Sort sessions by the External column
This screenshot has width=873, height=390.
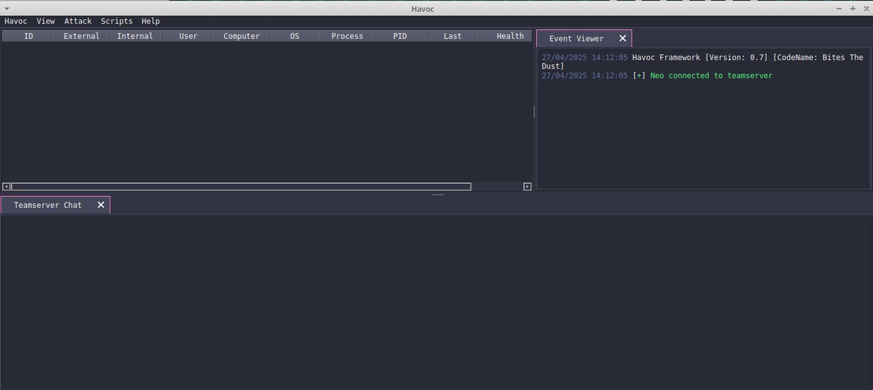click(81, 36)
